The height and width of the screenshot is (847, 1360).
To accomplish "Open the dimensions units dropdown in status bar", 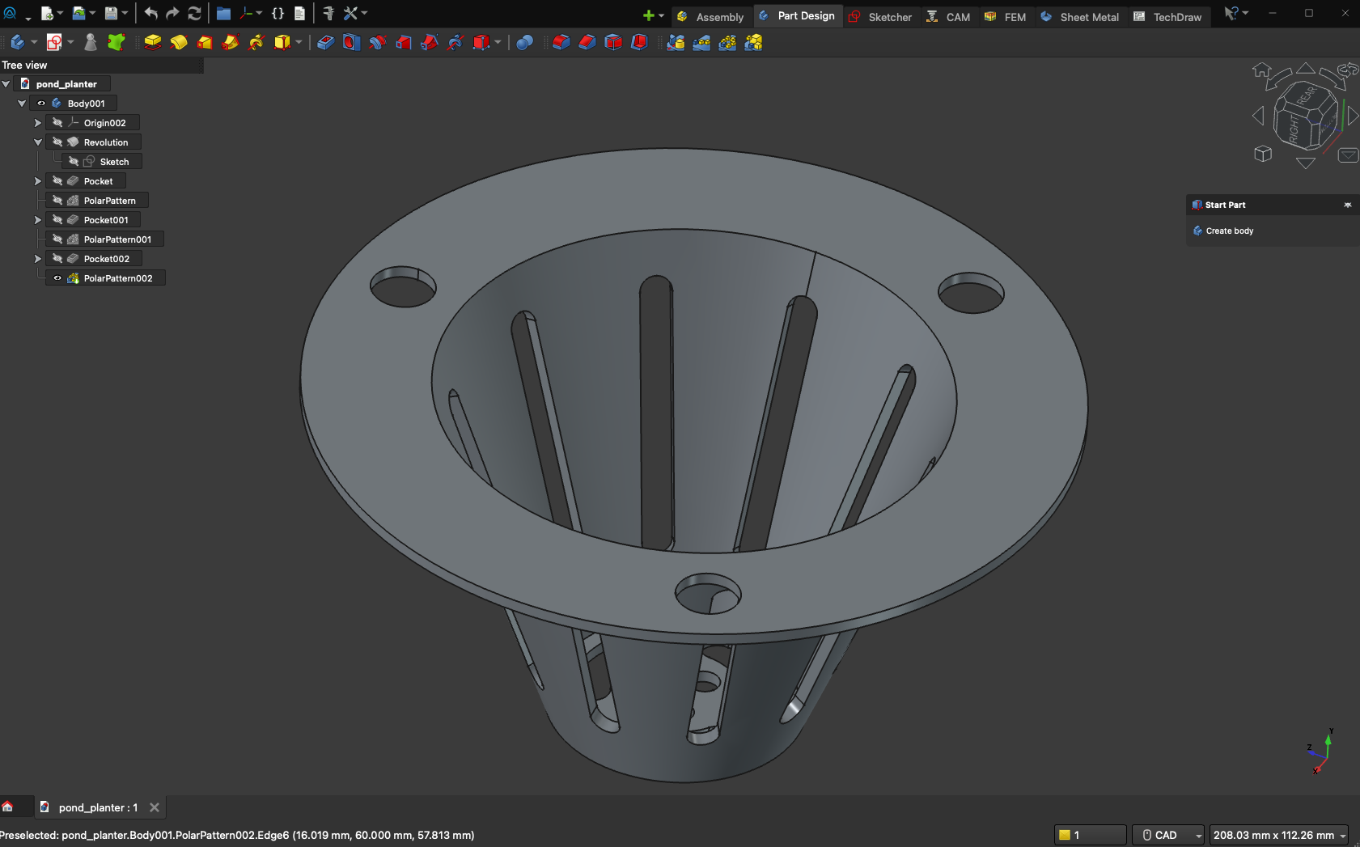I will 1278,835.
